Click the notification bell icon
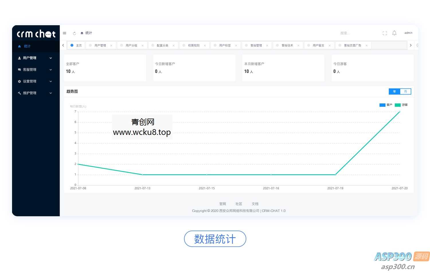 [x=394, y=33]
